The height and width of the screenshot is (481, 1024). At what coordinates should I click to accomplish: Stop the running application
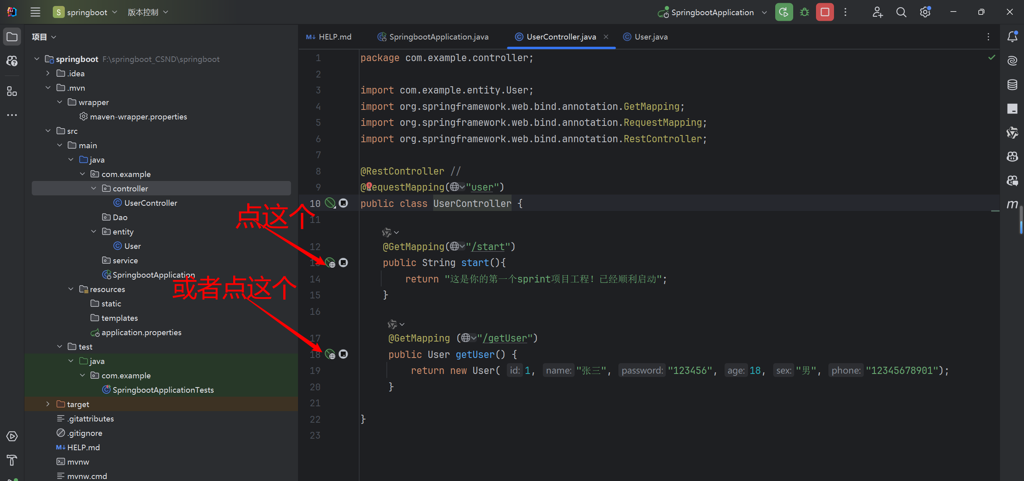pyautogui.click(x=825, y=12)
